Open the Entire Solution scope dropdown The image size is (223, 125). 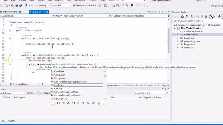coord(11,93)
